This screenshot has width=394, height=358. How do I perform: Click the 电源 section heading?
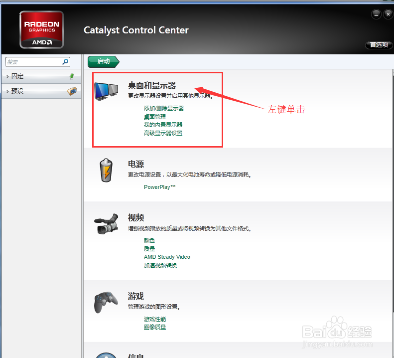pos(136,164)
